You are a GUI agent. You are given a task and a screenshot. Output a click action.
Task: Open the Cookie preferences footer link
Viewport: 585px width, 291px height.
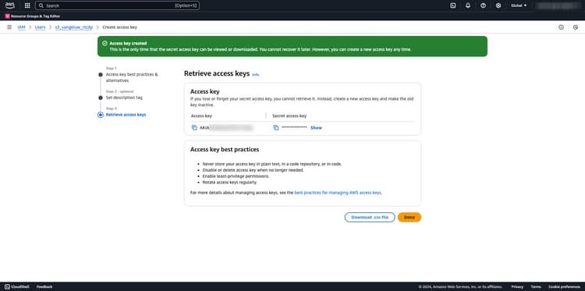(564, 286)
